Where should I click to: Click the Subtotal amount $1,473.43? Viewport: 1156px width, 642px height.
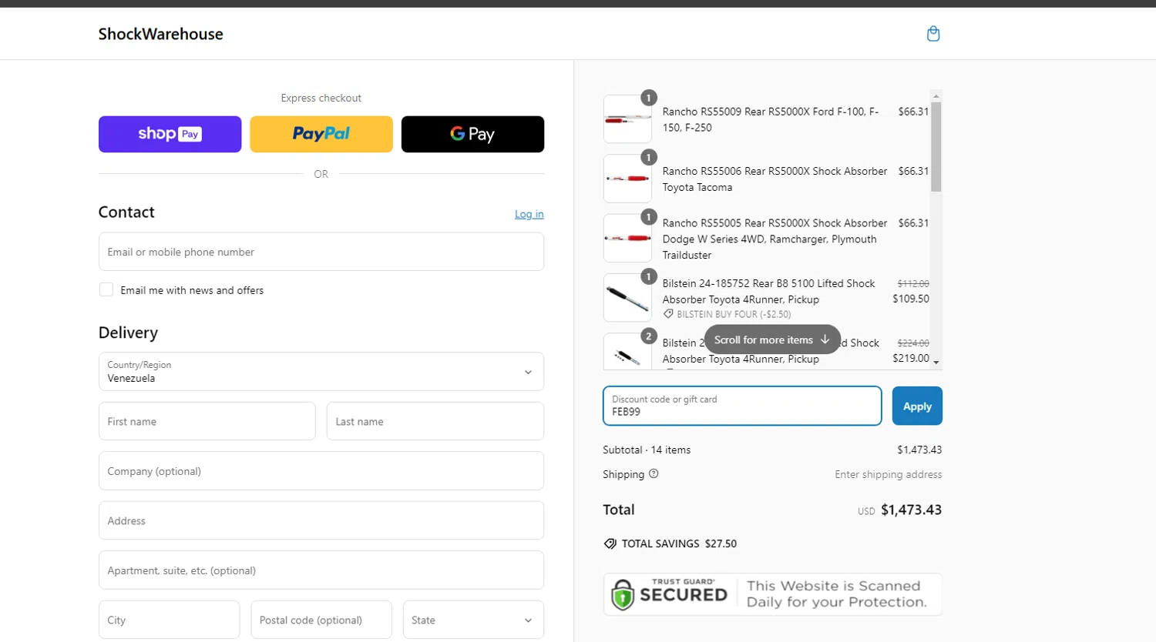click(919, 450)
